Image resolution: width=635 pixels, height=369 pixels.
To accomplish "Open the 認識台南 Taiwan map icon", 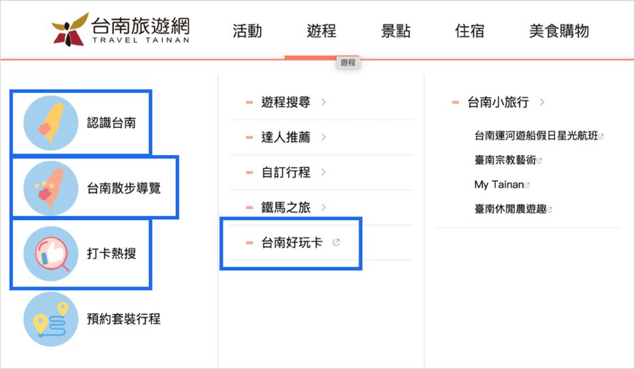I will (x=50, y=123).
